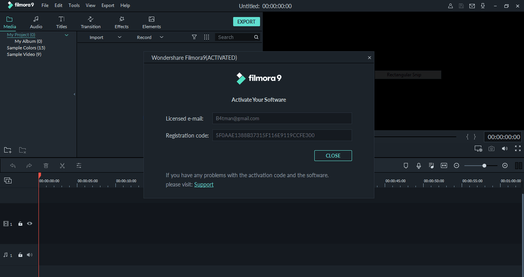The height and width of the screenshot is (277, 524).
Task: Add a new folder
Action: [x=8, y=150]
